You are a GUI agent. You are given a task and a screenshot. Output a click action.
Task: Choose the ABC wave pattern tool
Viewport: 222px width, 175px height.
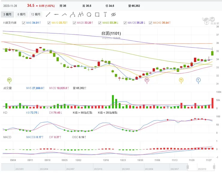tap(72, 14)
